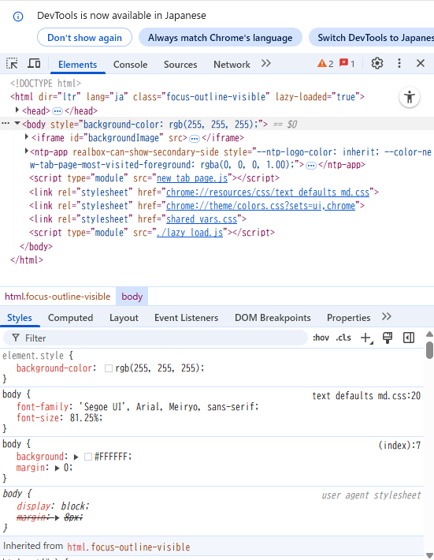Open DevTools settings gear

[x=377, y=64]
